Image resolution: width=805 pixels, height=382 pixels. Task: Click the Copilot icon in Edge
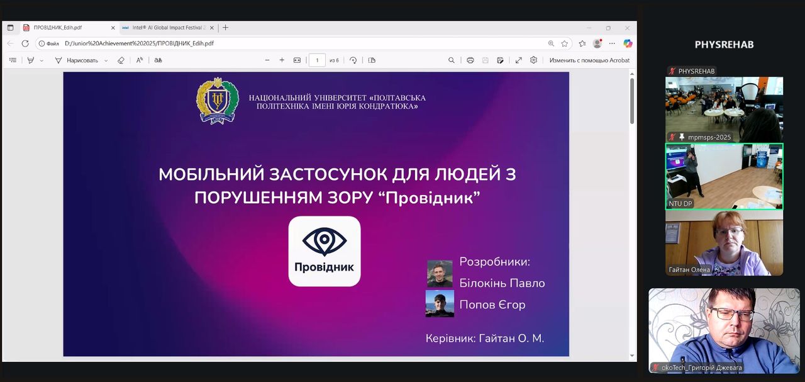(x=627, y=43)
